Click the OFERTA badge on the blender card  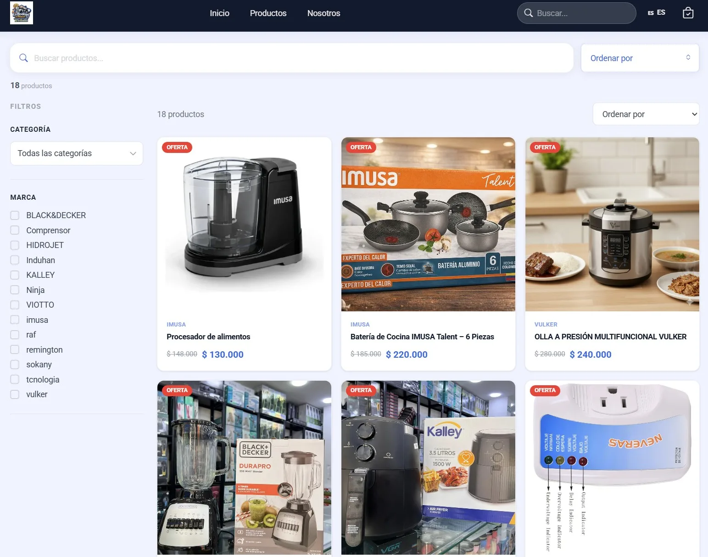click(x=177, y=390)
